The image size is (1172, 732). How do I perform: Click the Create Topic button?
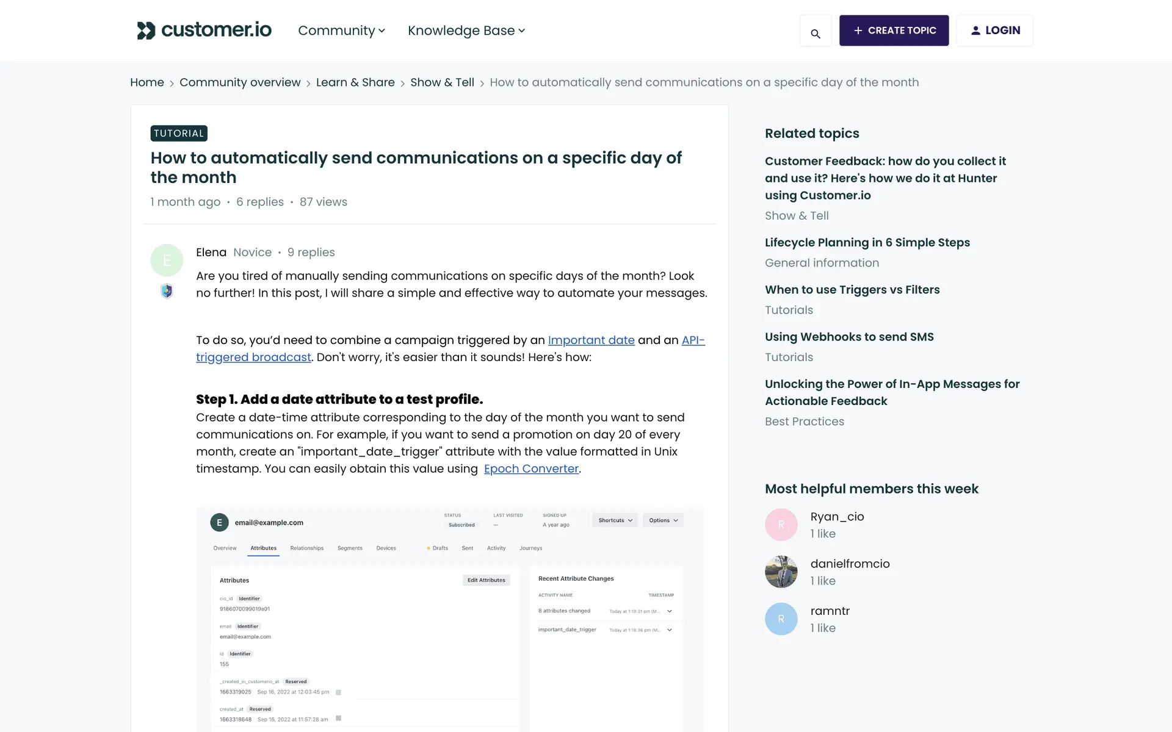[x=894, y=30]
